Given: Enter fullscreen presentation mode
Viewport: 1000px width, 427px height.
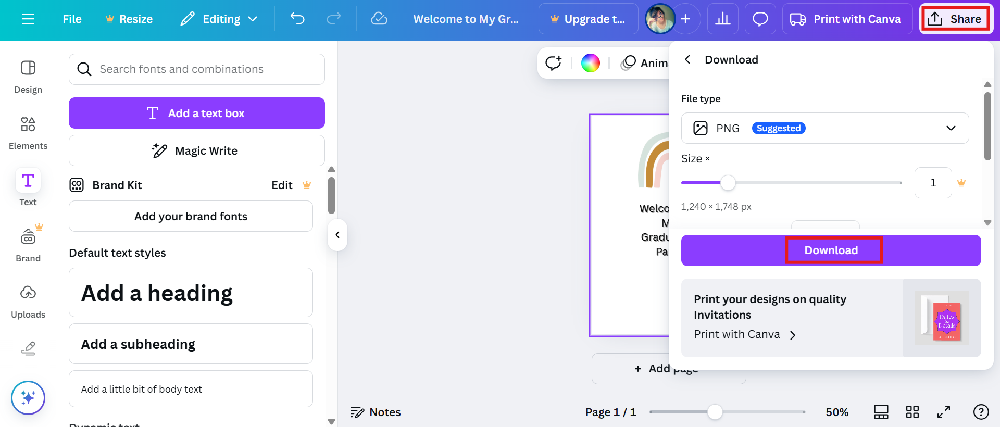Looking at the screenshot, I should 944,412.
